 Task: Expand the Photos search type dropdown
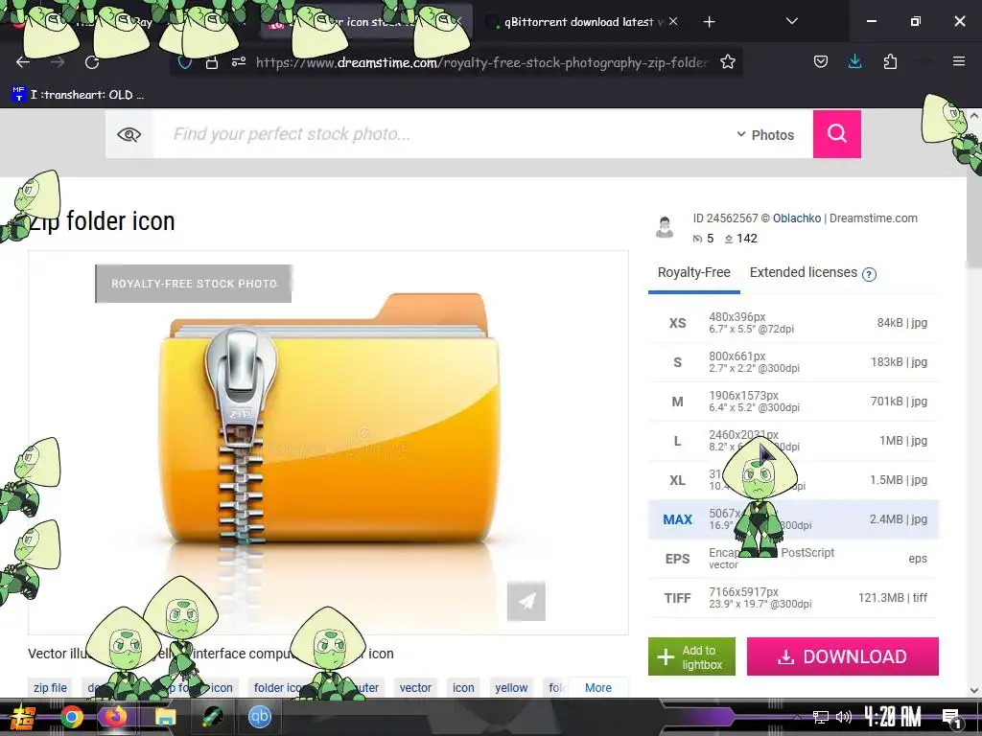click(764, 134)
